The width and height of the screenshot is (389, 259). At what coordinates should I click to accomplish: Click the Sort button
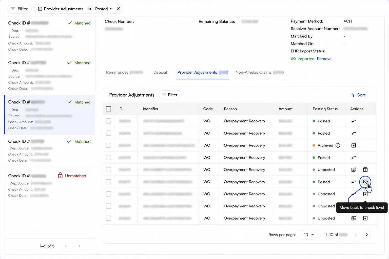pyautogui.click(x=358, y=95)
